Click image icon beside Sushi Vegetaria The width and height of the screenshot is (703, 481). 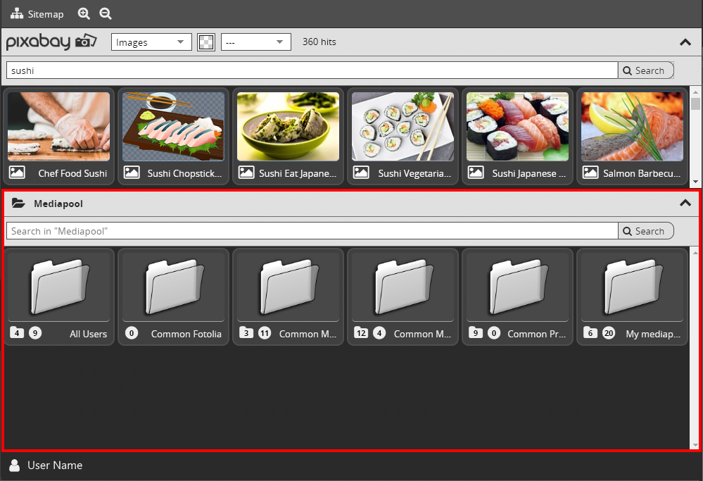362,173
